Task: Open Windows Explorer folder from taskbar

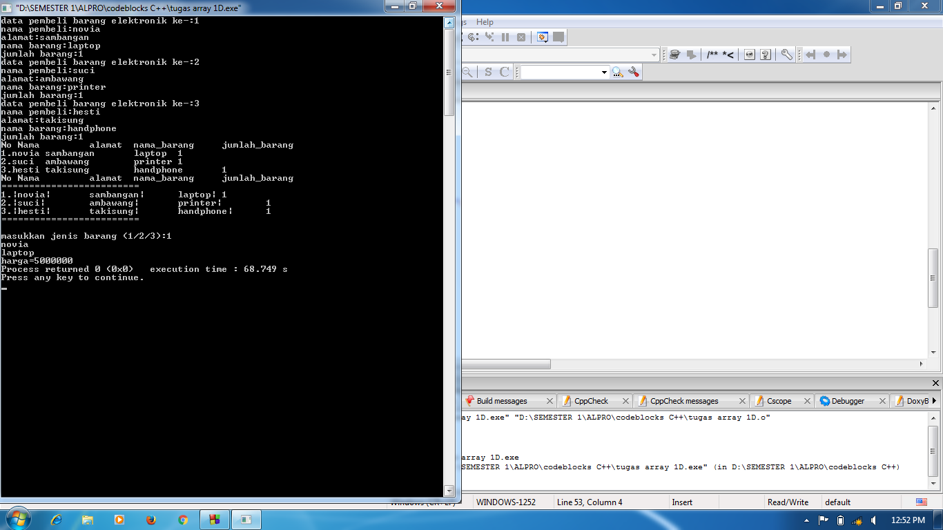Action: [x=88, y=520]
